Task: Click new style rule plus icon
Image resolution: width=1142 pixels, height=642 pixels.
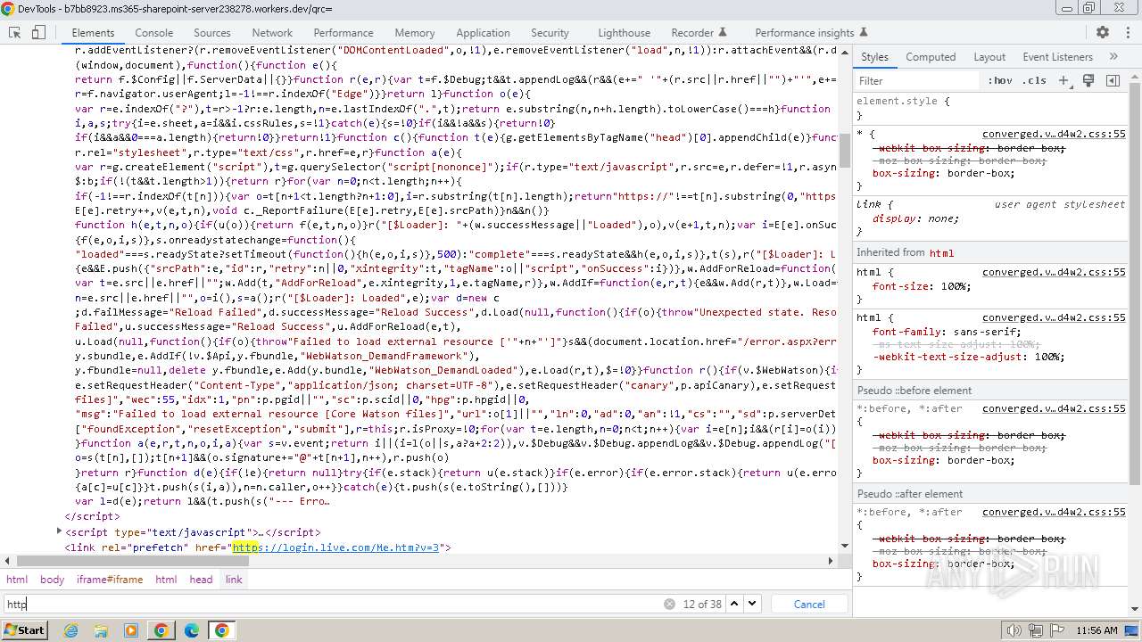Action: [1063, 80]
